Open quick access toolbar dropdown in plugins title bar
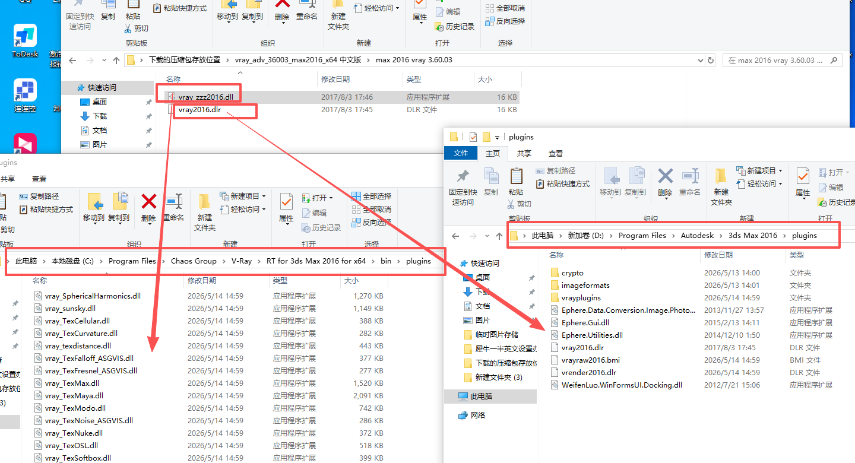This screenshot has width=855, height=463. click(x=497, y=137)
